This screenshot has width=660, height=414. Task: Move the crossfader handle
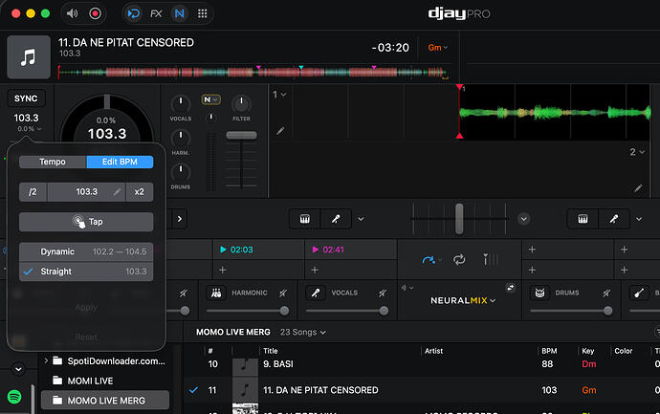tap(459, 218)
